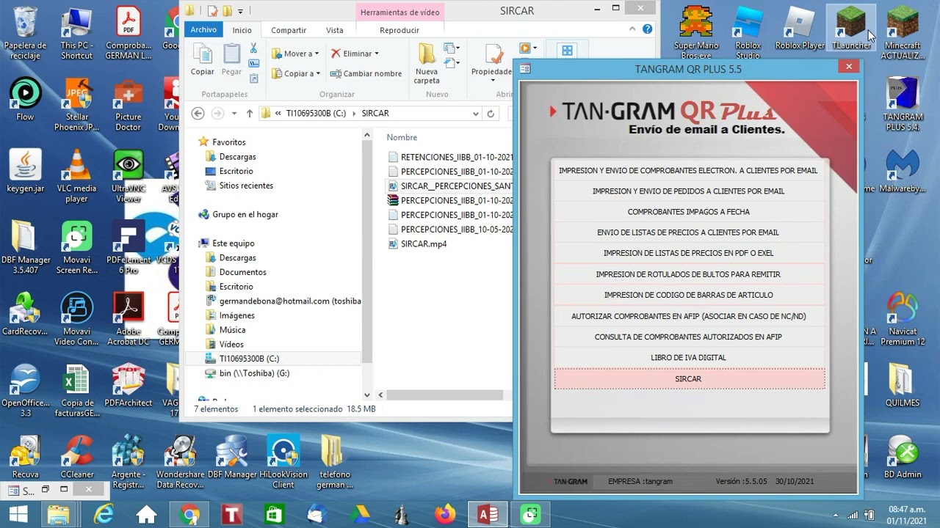This screenshot has width=940, height=528.
Task: Go back with Explorer back arrow
Action: coord(198,114)
